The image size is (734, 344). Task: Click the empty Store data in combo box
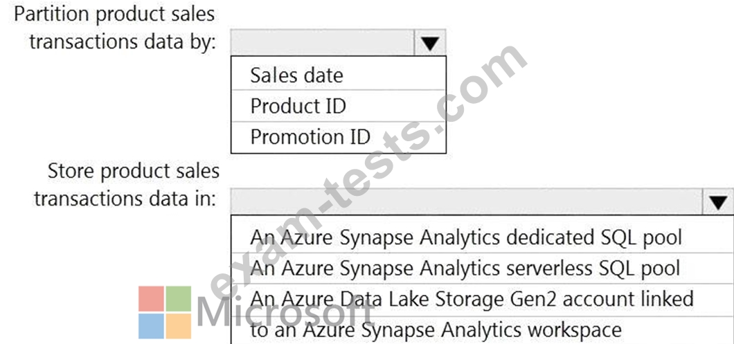(467, 201)
